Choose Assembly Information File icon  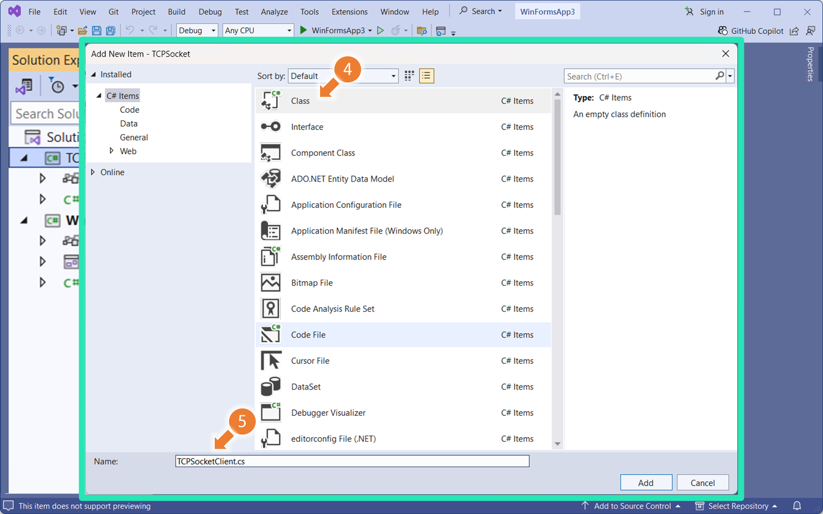tap(270, 256)
